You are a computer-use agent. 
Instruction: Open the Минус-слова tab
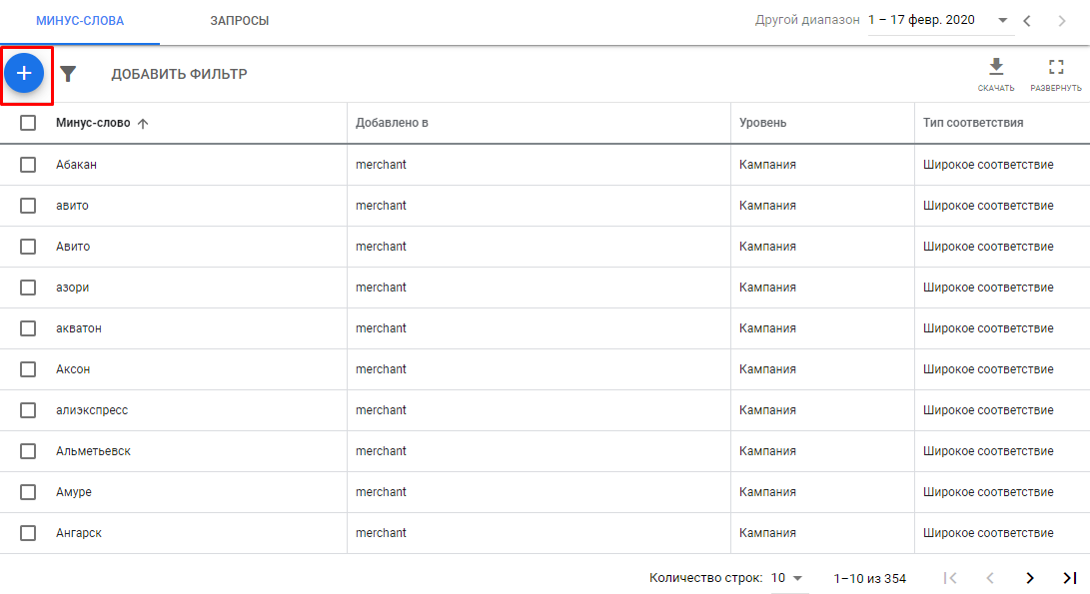click(80, 21)
